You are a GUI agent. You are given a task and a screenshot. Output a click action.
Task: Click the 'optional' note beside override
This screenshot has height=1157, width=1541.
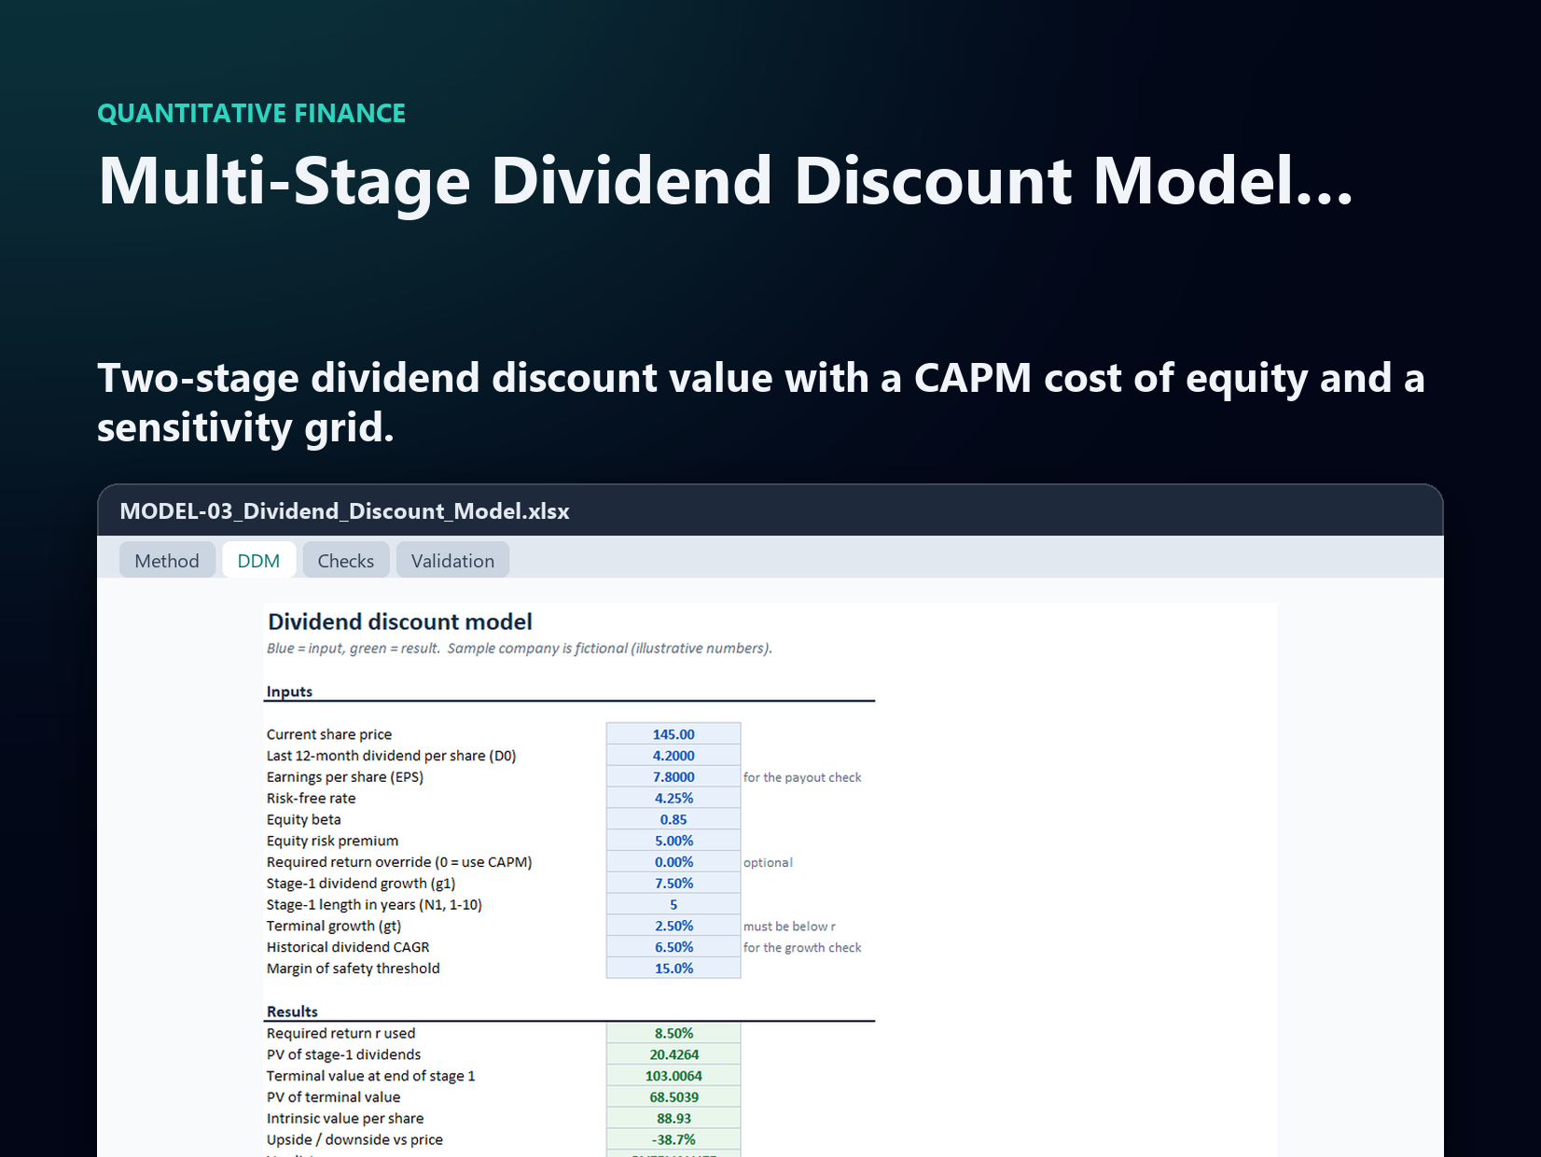(768, 862)
